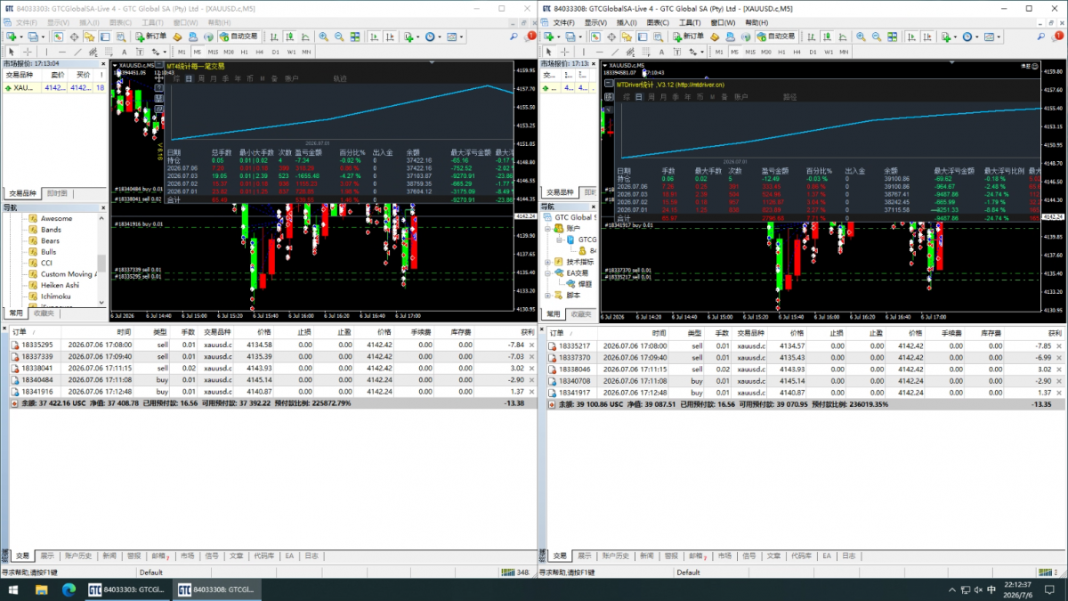Open periodicity clock dropdown in left window

tap(433, 37)
